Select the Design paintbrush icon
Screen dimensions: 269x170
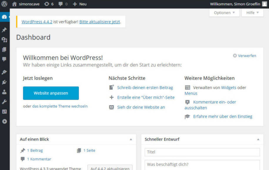point(4,72)
